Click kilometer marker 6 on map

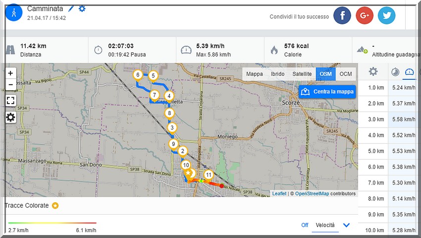click(138, 75)
